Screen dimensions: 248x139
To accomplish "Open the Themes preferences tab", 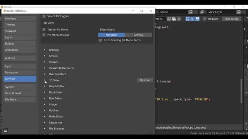I will pyautogui.click(x=20, y=25).
